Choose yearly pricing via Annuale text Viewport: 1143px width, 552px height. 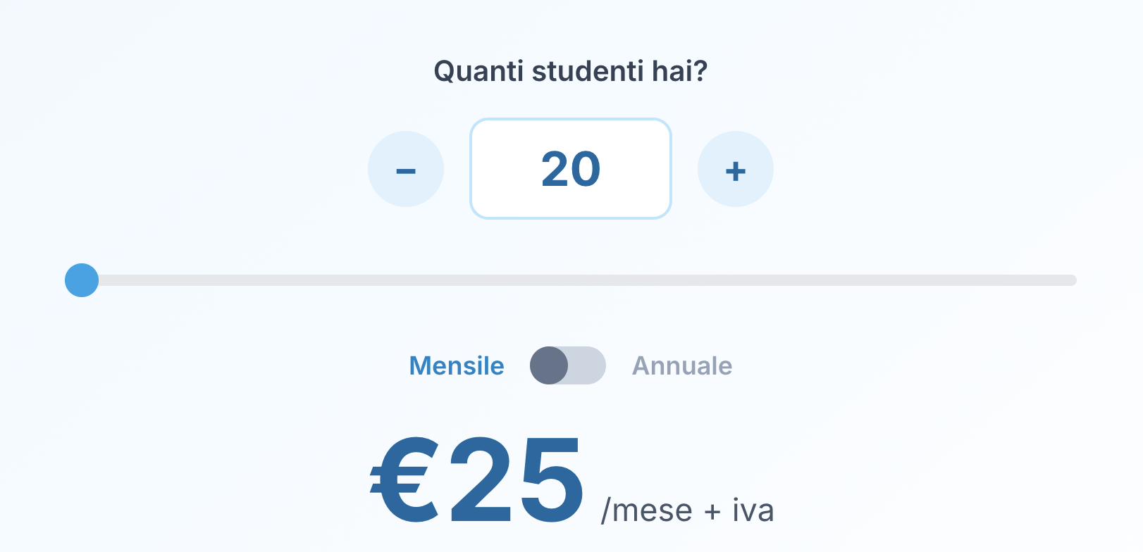coord(682,366)
